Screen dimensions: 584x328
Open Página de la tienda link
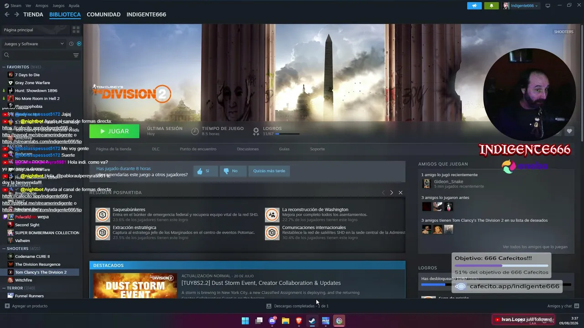(x=114, y=149)
